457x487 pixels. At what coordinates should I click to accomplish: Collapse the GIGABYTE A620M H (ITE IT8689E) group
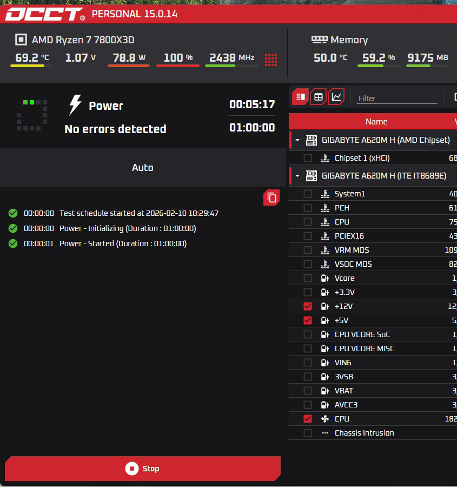(x=297, y=176)
